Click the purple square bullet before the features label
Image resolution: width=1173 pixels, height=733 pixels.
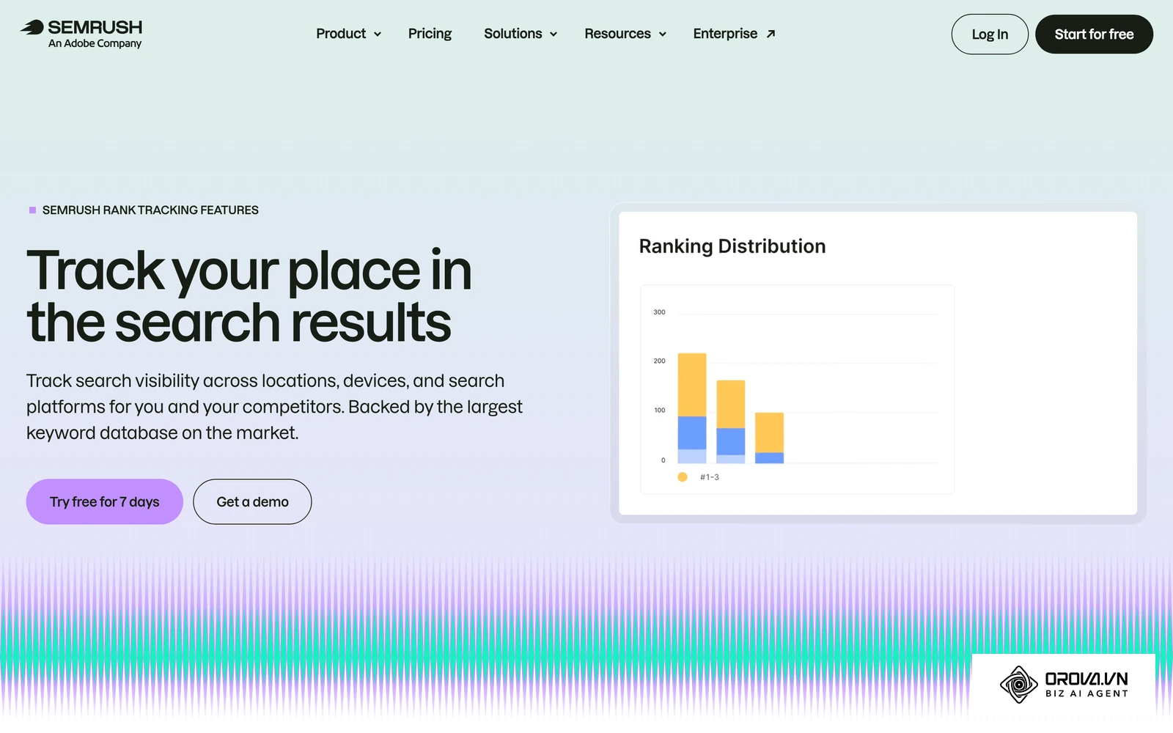point(32,210)
